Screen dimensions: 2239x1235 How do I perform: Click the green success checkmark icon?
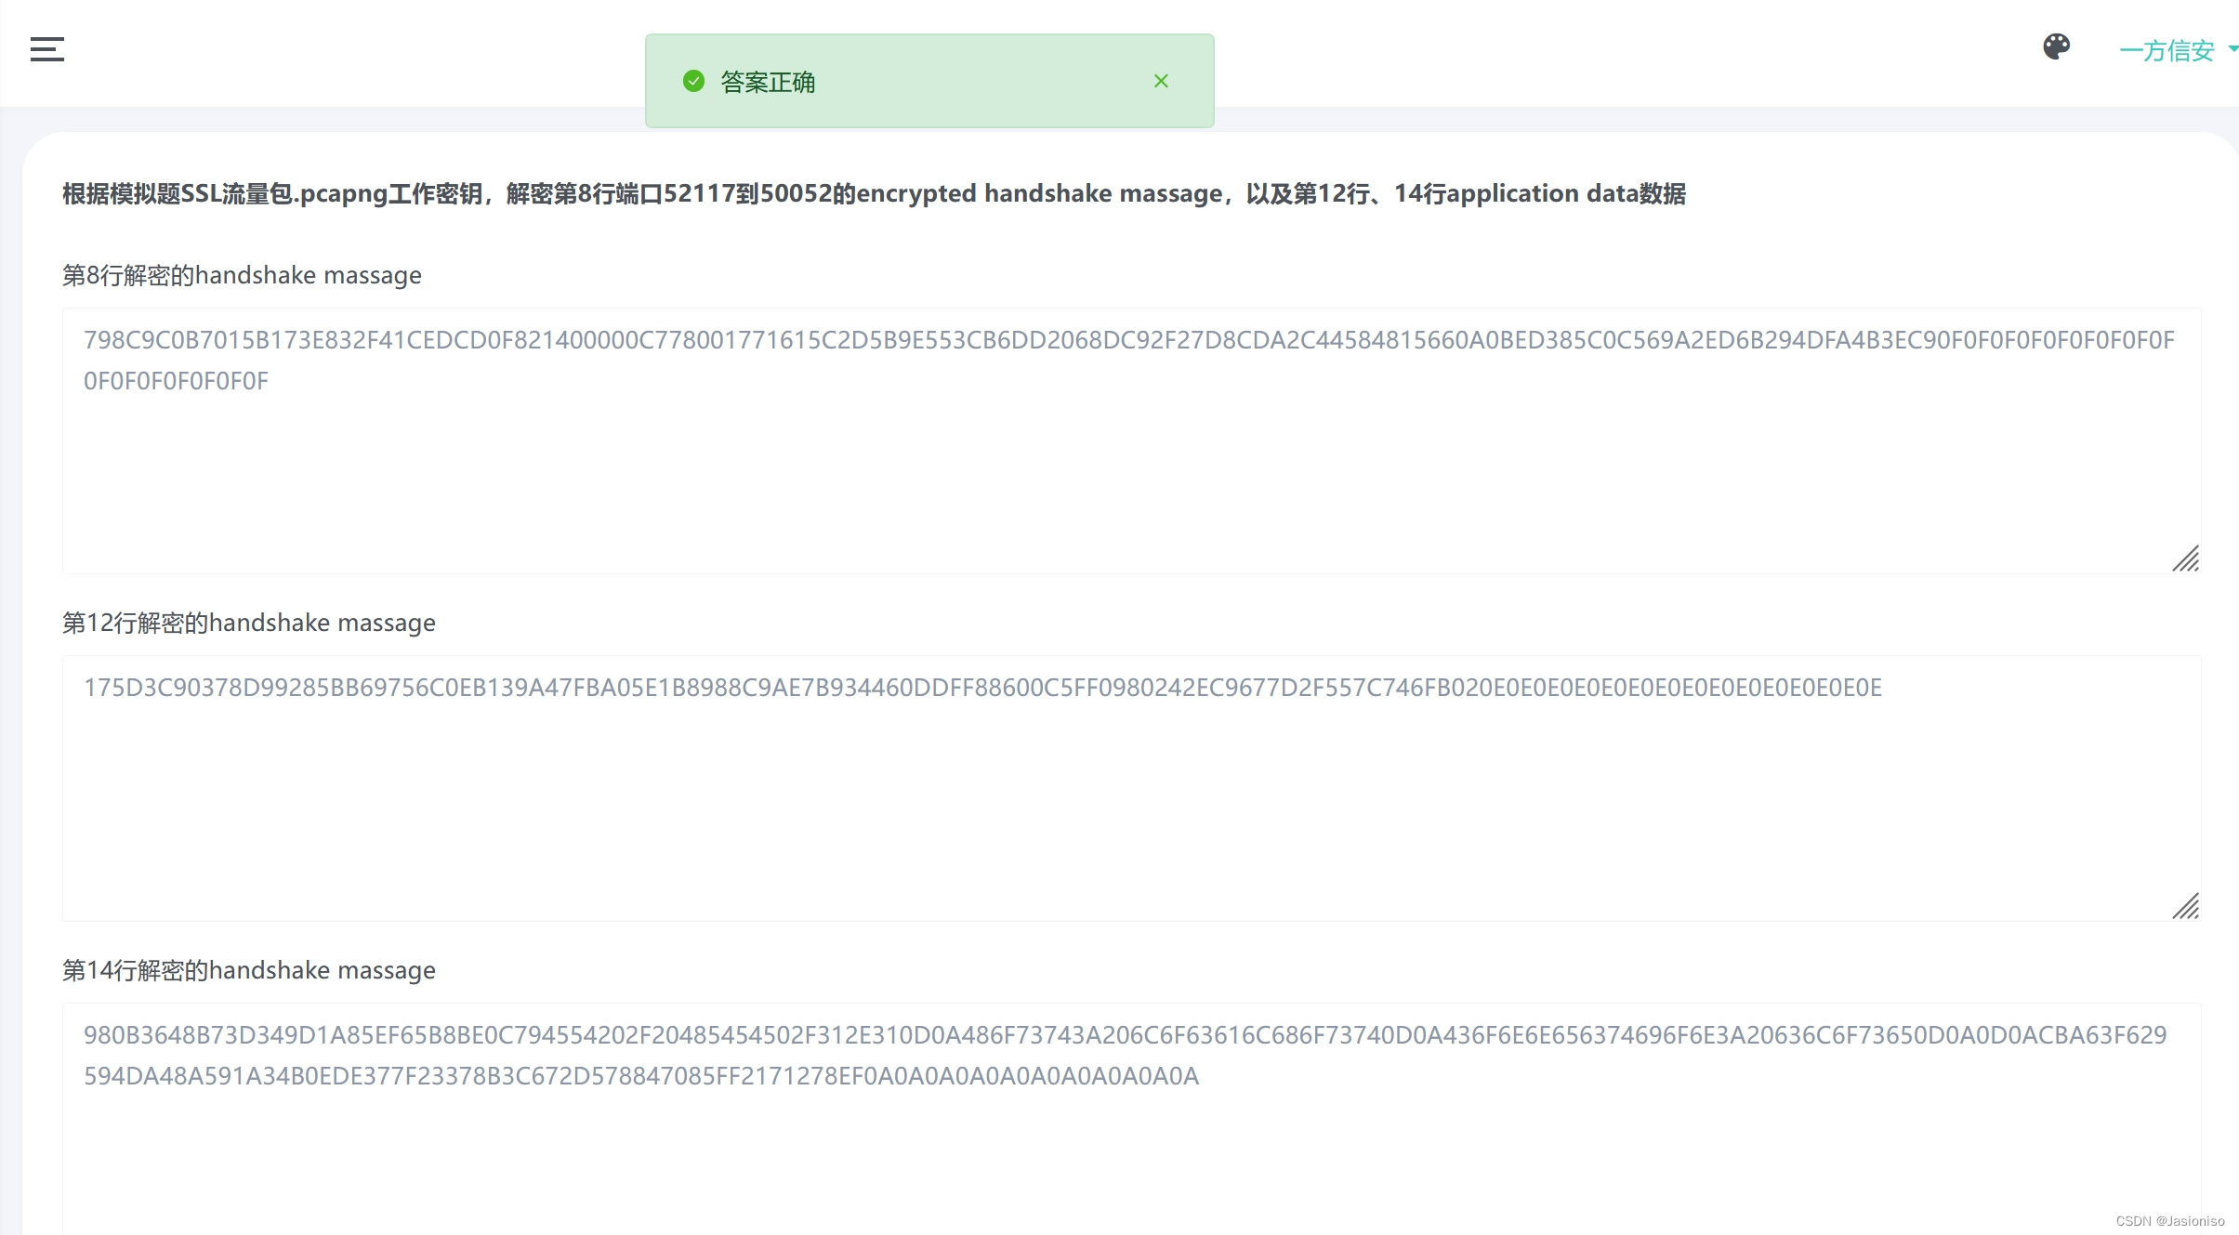click(x=693, y=82)
